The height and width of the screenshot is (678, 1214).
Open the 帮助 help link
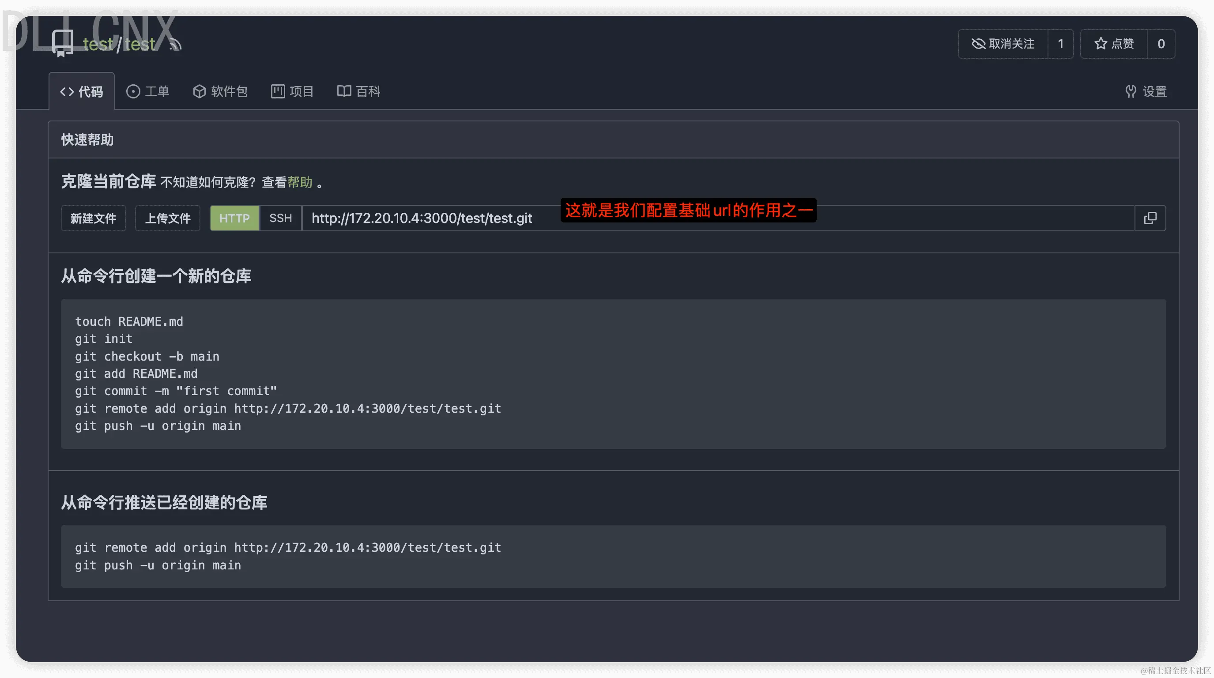(300, 182)
